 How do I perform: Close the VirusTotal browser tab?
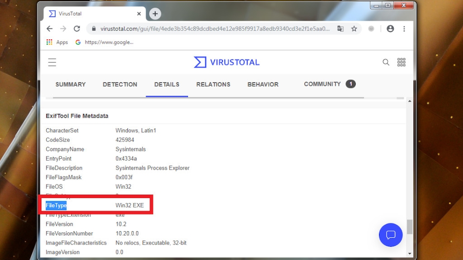pos(139,14)
